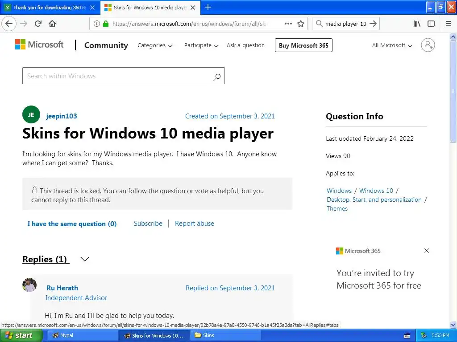The image size is (457, 342).
Task: Open Ru Herath's profile link
Action: click(62, 288)
